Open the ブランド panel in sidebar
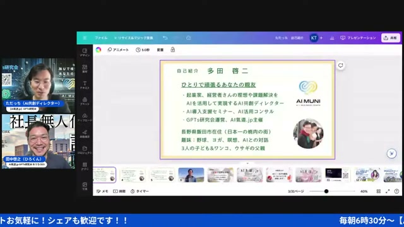The height and width of the screenshot is (227, 404). 85,101
